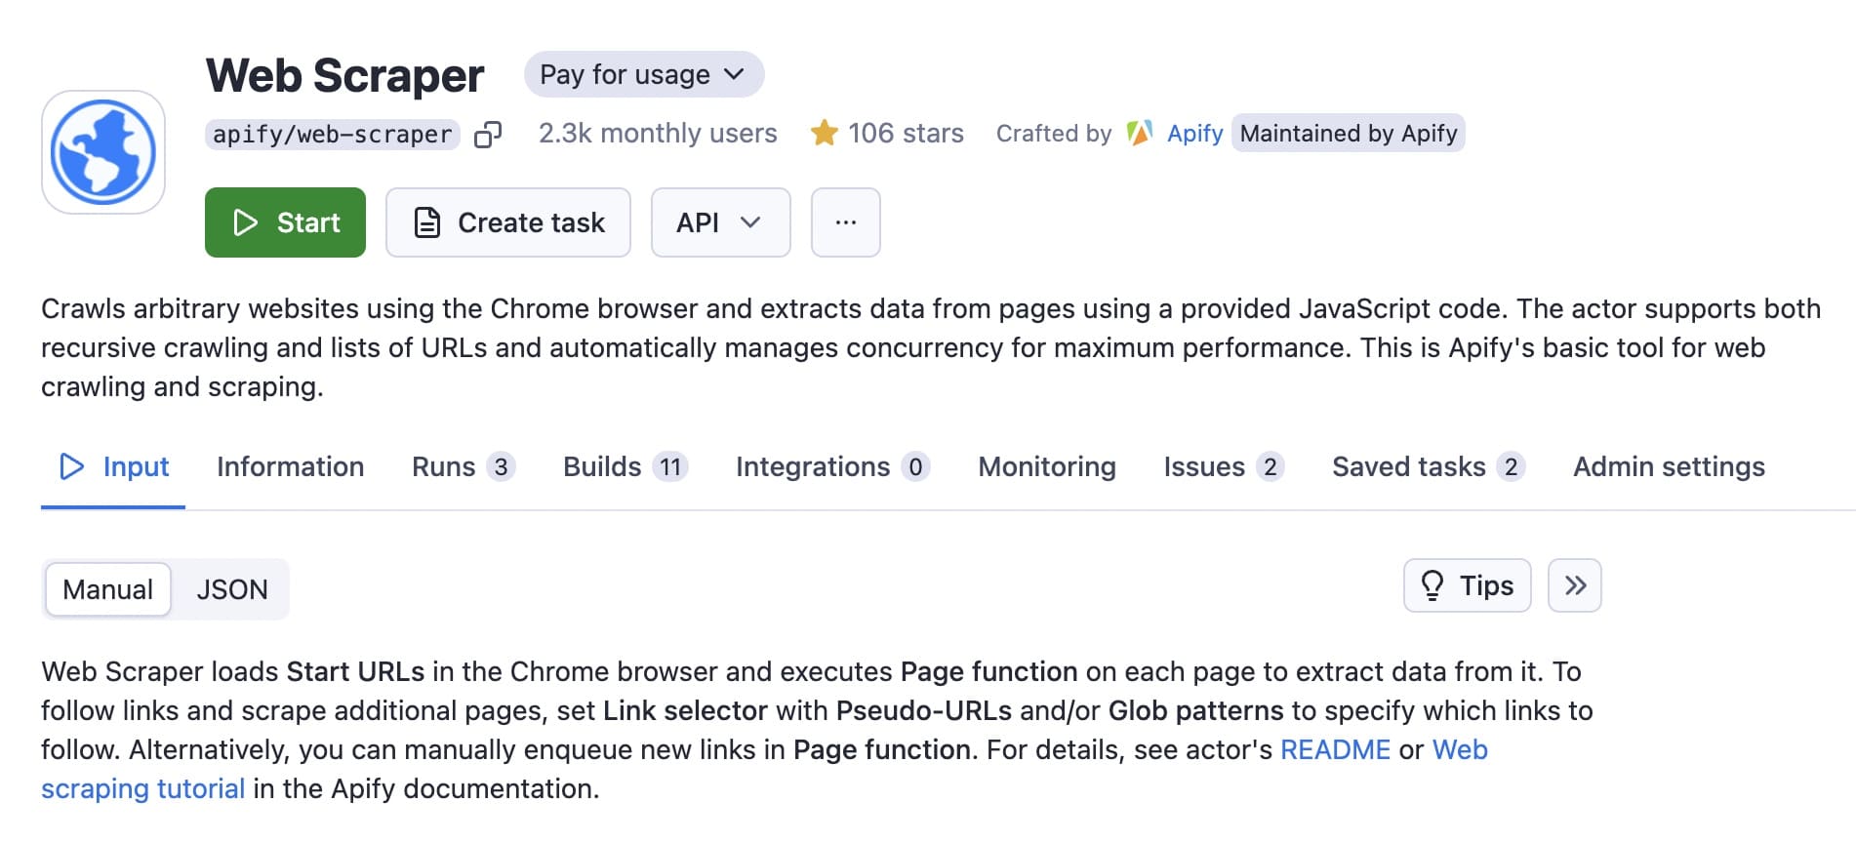Click the 2.3k monthly users text
This screenshot has height=843, width=1856.
658,133
